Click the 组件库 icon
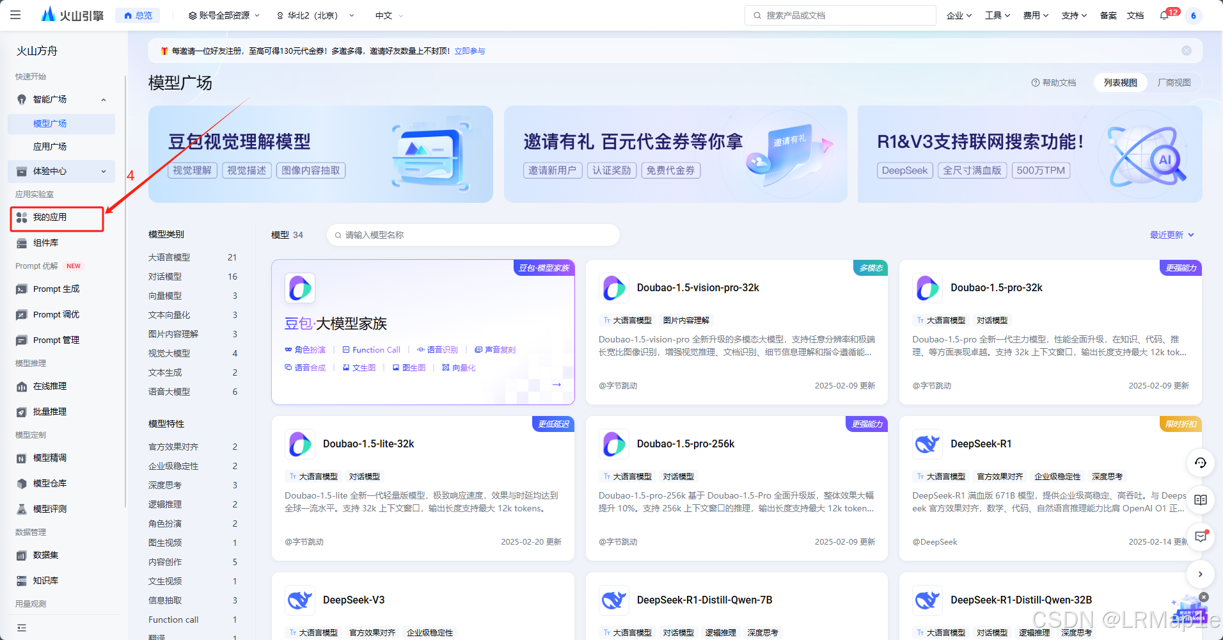 click(22, 243)
